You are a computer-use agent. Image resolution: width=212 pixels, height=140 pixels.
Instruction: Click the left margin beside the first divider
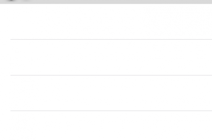click(x=5, y=39)
